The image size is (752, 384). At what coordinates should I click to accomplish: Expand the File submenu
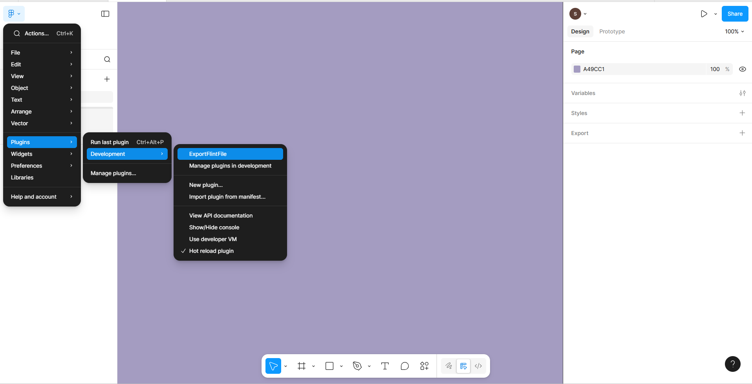tap(42, 53)
